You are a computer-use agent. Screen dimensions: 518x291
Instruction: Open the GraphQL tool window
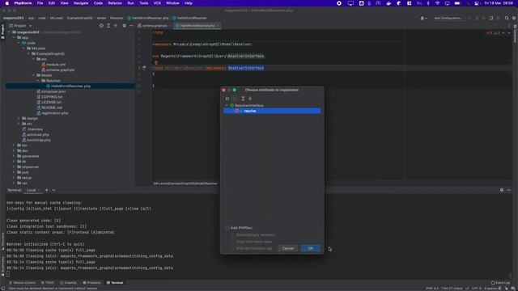(x=68, y=283)
